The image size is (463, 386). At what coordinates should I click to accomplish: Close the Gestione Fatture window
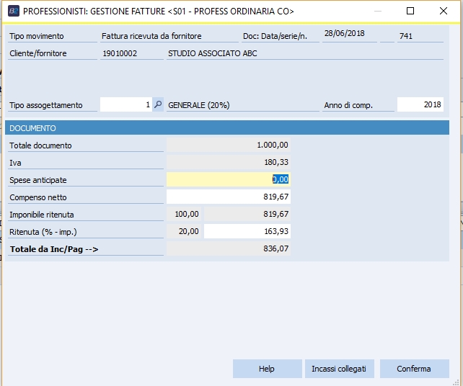click(x=444, y=11)
